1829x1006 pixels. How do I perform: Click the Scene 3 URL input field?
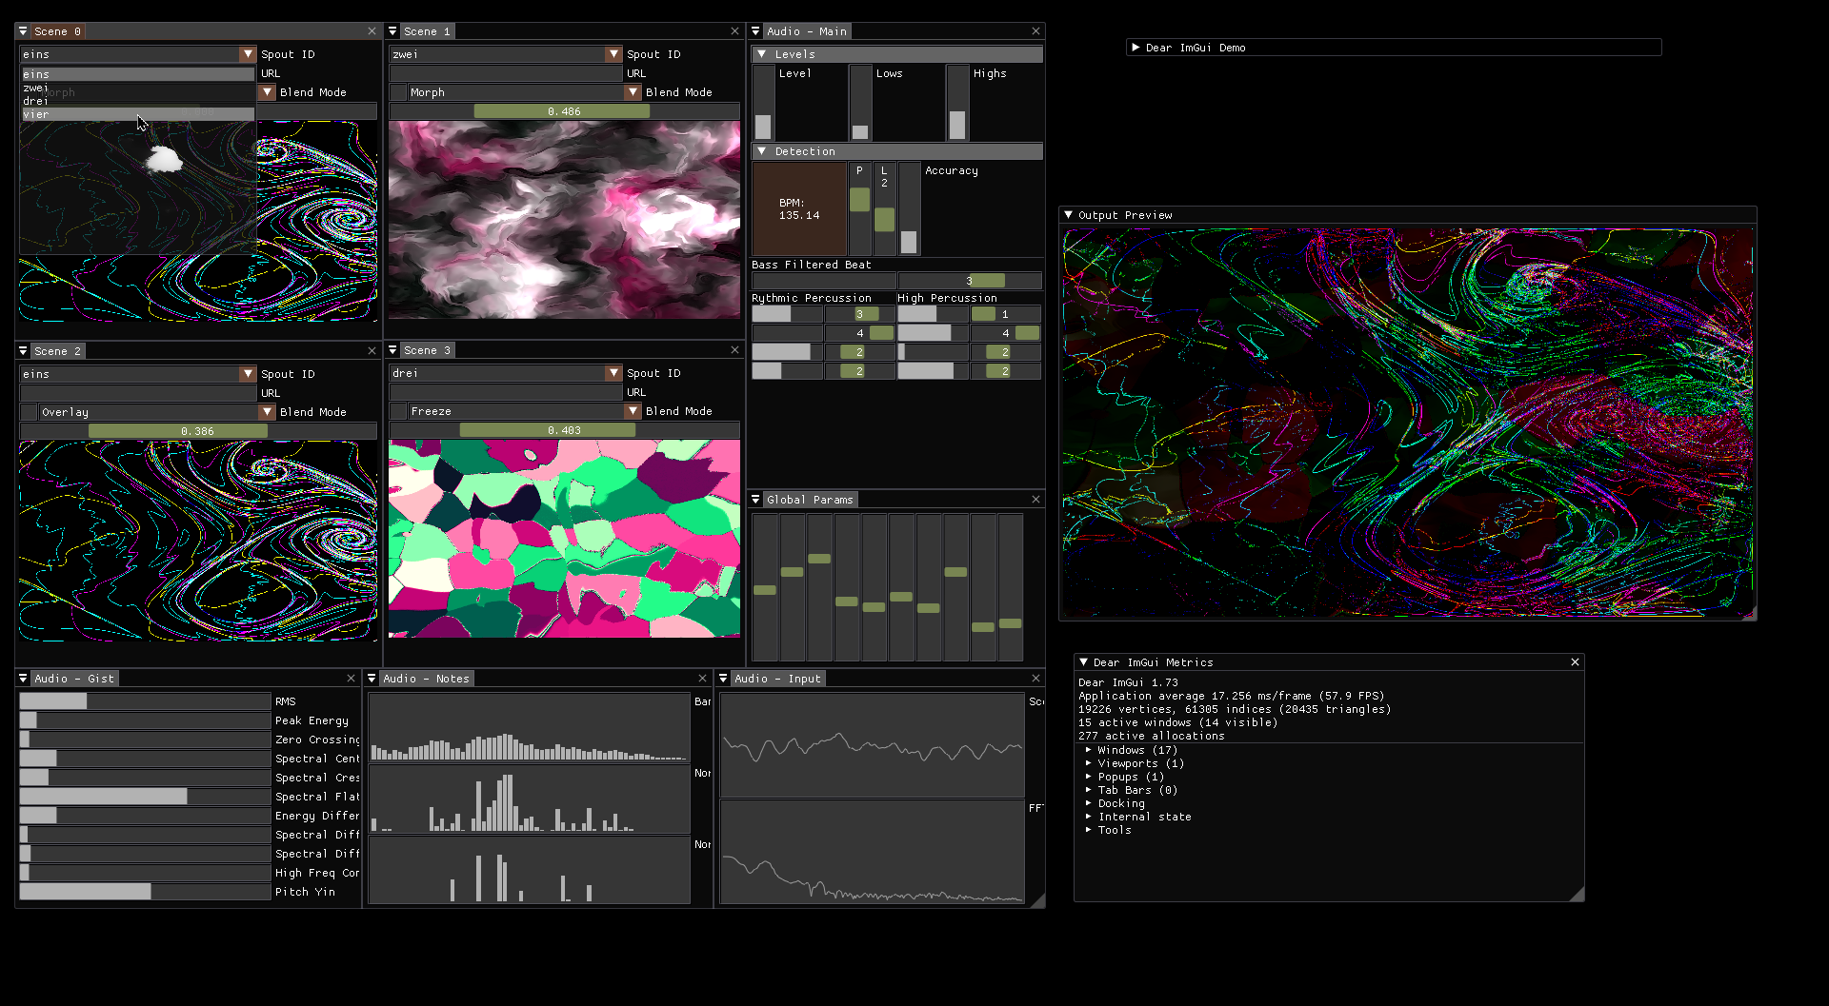pos(506,392)
